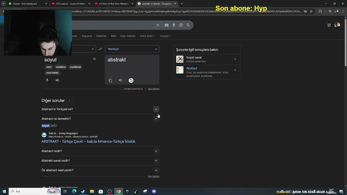The height and width of the screenshot is (195, 347).
Task: Open Microsoft Store from the taskbar
Action: tap(101, 191)
